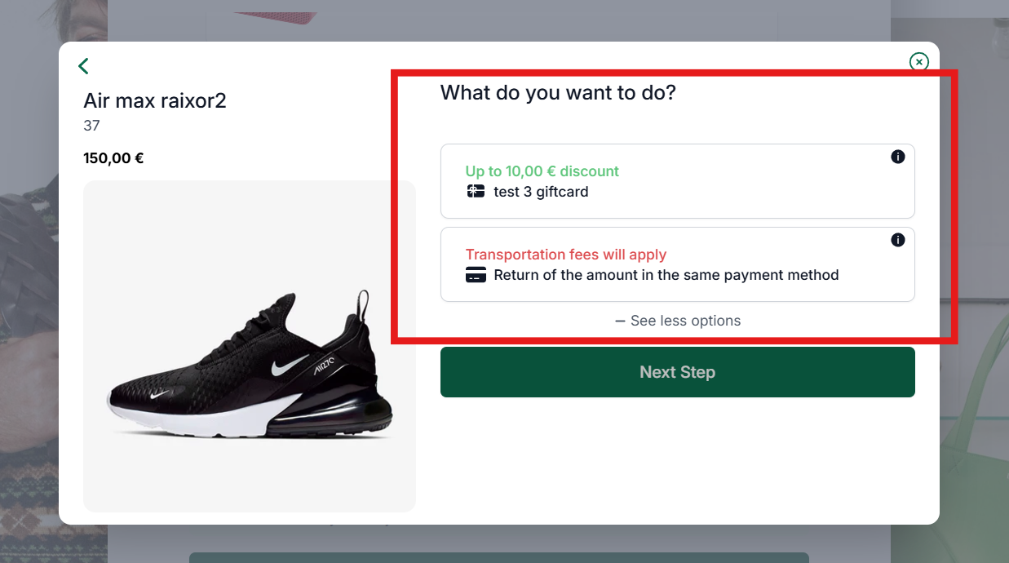The height and width of the screenshot is (563, 1009).
Task: Collapse the list via See less options
Action: tap(678, 321)
